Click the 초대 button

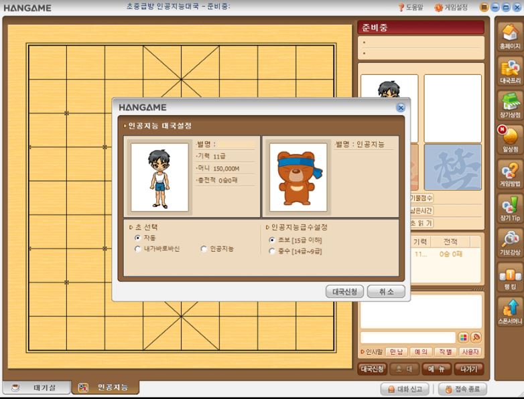pos(404,369)
